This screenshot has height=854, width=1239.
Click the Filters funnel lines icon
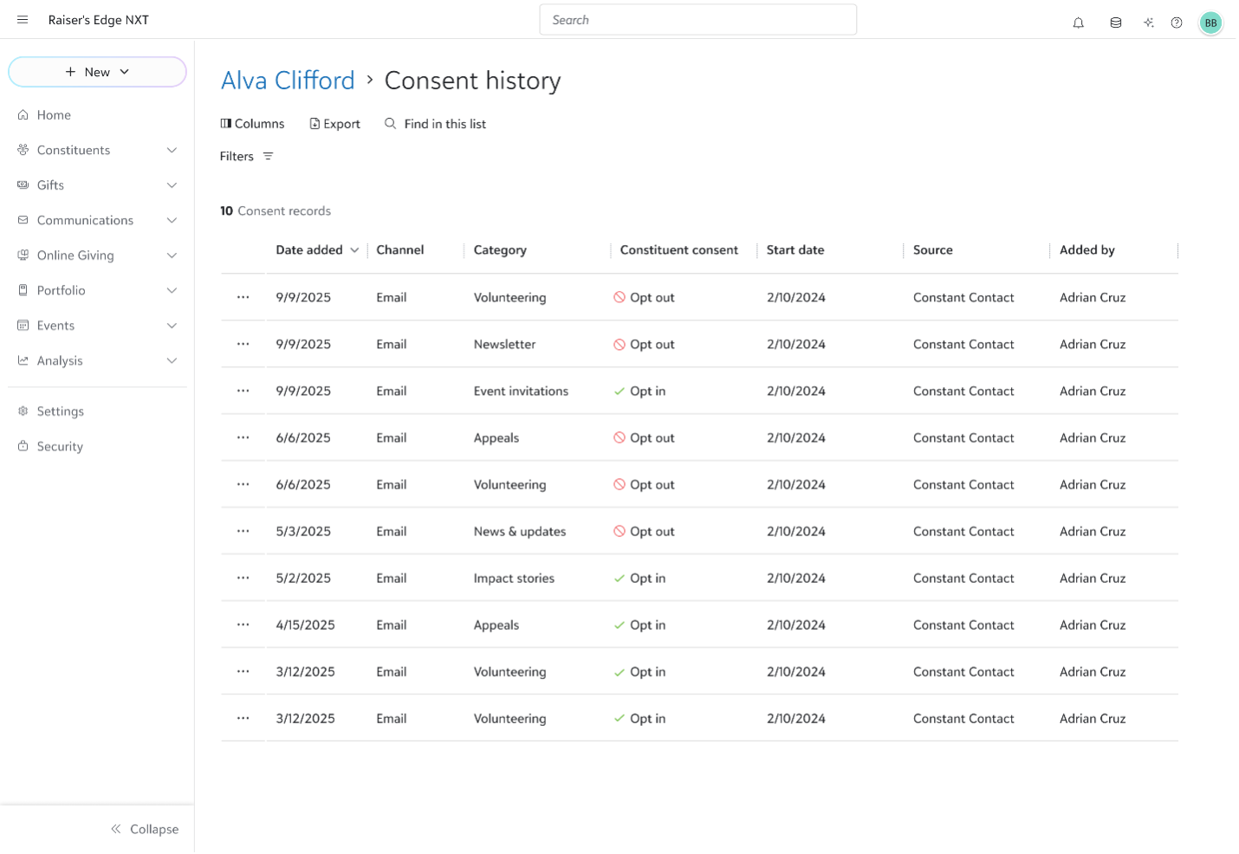(269, 156)
